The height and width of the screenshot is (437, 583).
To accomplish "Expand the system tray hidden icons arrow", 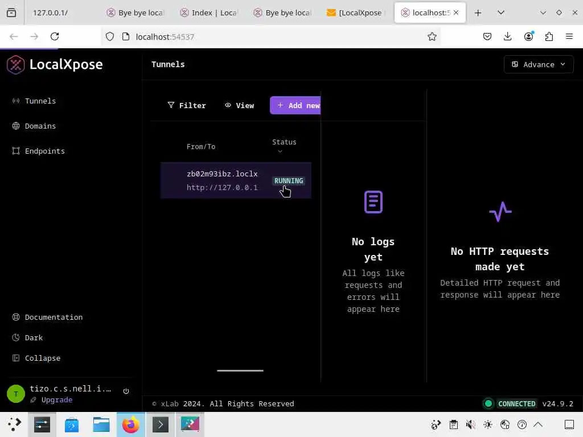I will coord(538,424).
